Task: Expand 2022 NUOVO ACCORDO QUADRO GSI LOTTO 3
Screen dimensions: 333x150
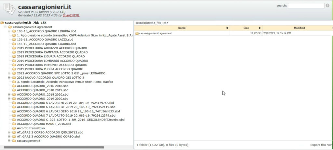Action: coord(9,77)
